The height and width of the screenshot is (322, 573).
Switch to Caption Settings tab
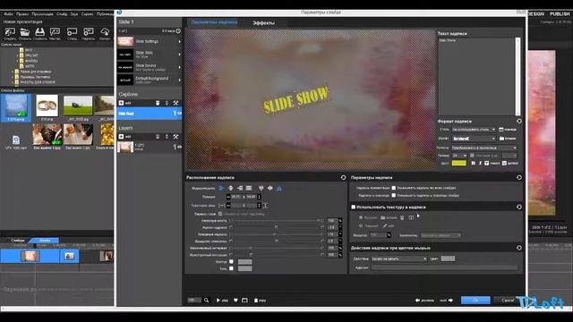pos(214,22)
